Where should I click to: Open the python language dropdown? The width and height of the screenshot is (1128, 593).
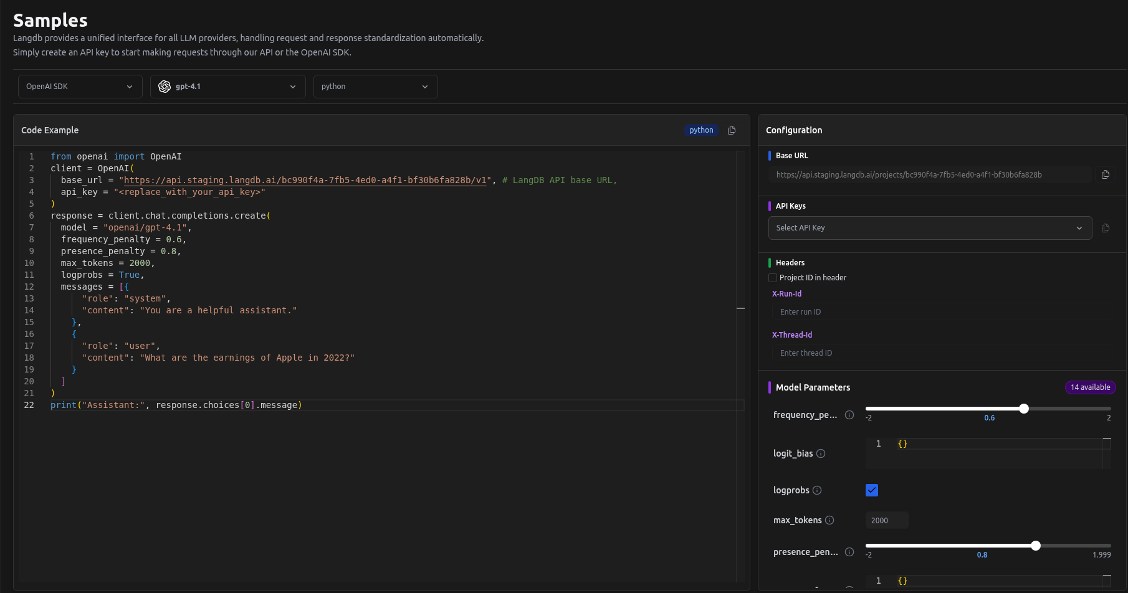(x=375, y=87)
